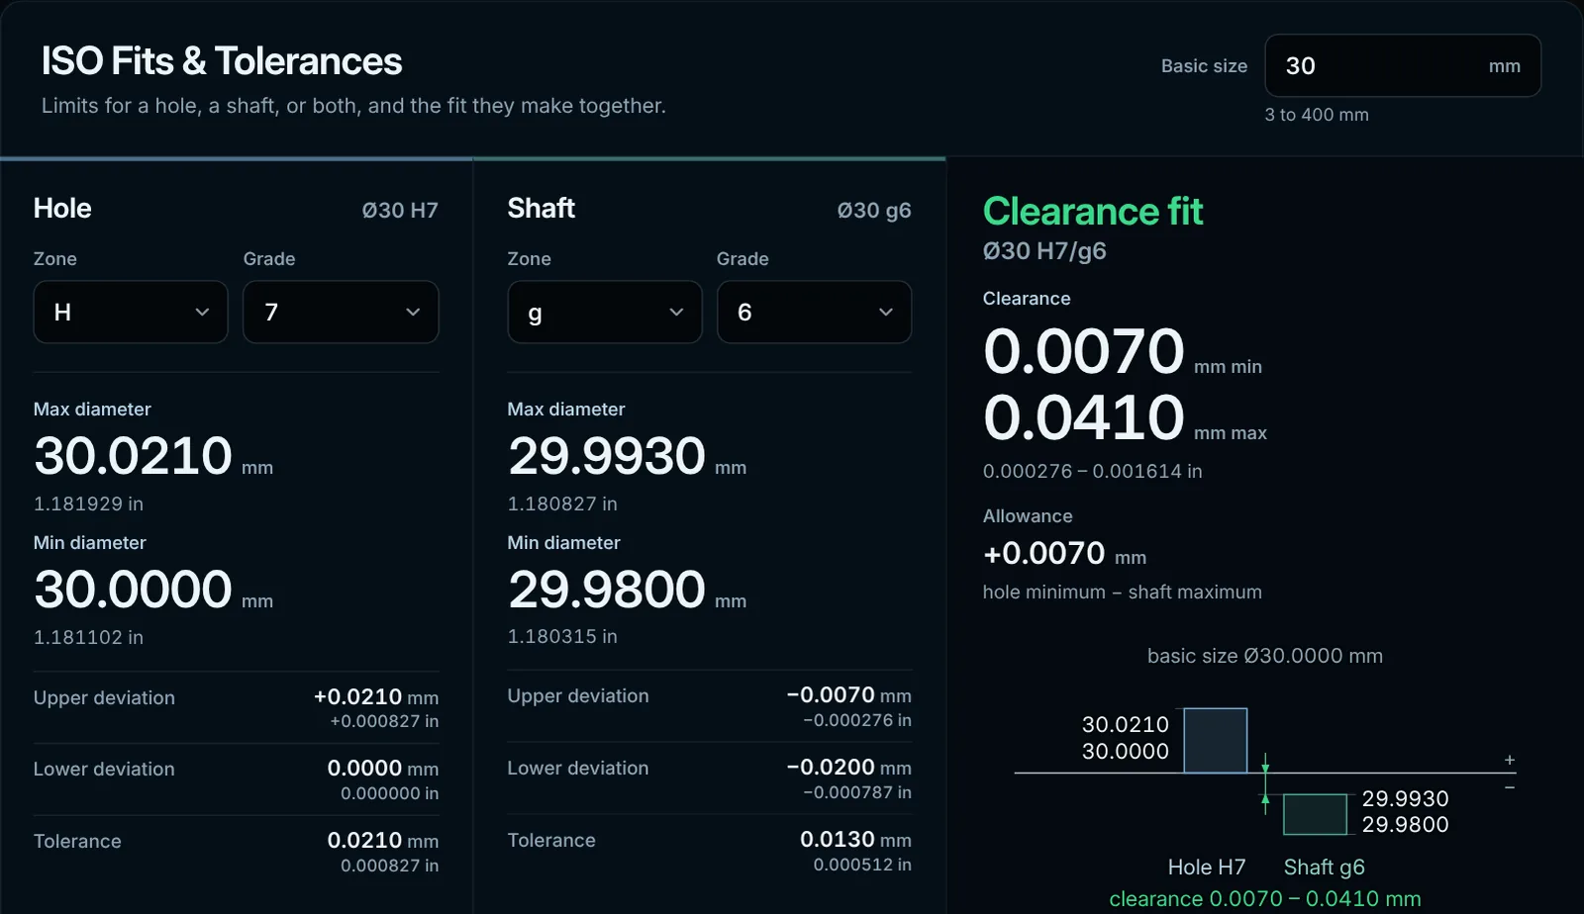
Task: Select the shaft min diameter 29.9800 value
Action: 607,590
